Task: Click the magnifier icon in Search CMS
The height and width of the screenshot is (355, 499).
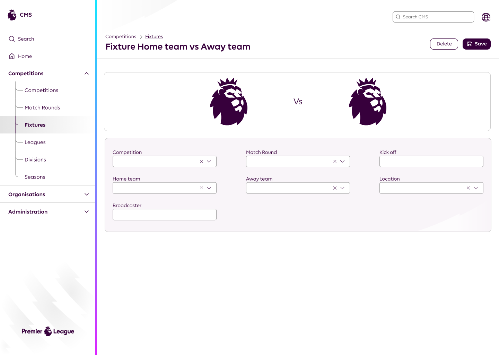Action: [x=398, y=17]
